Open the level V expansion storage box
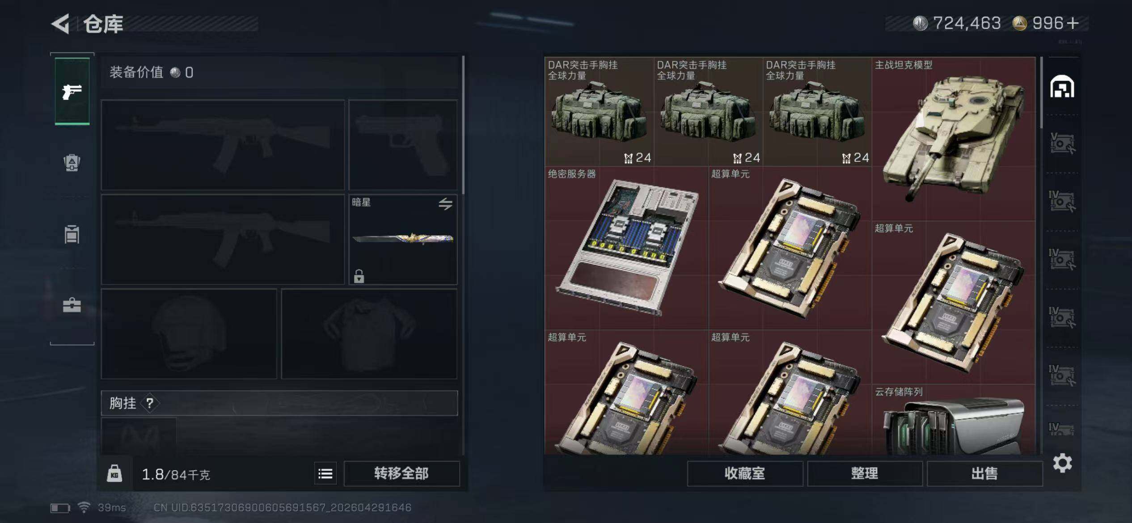 (1062, 143)
